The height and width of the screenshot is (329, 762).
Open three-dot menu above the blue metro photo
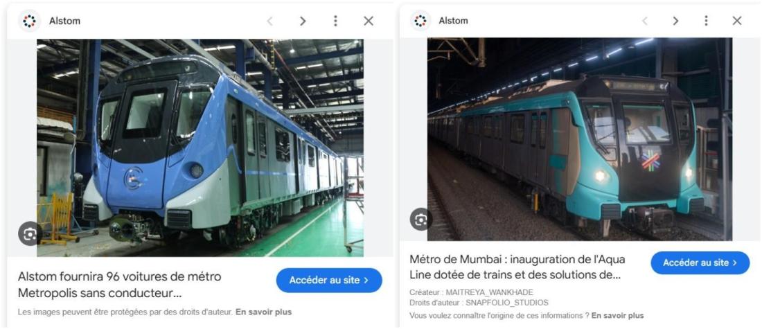335,21
